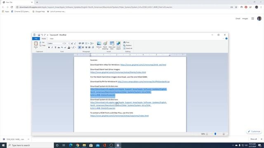Open Customize Quick Access Toolbar dropdown
264x148 pixels.
point(47,35)
